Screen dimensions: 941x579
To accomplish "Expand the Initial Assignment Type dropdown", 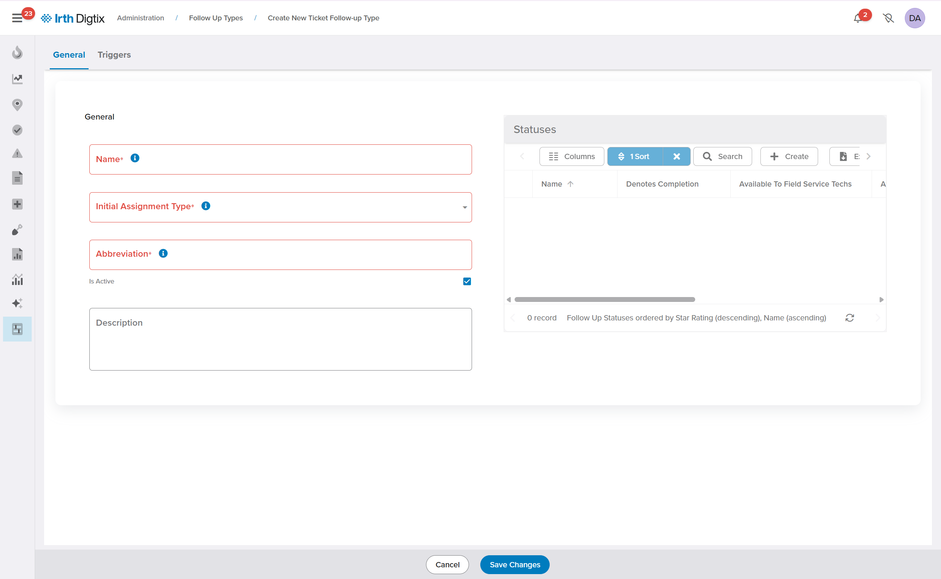I will (x=464, y=207).
